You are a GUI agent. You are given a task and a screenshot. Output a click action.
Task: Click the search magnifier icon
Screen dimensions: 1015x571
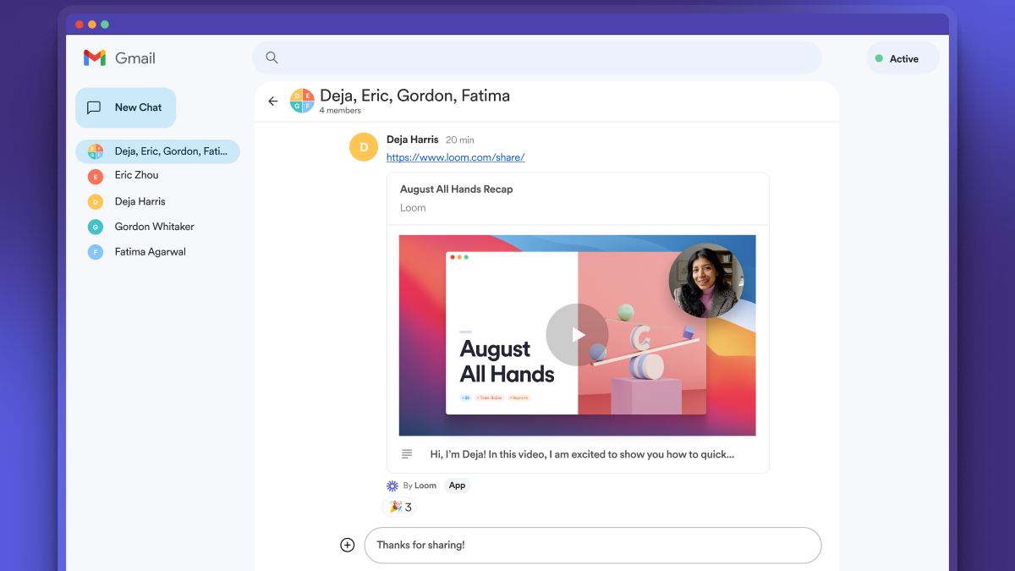(272, 58)
